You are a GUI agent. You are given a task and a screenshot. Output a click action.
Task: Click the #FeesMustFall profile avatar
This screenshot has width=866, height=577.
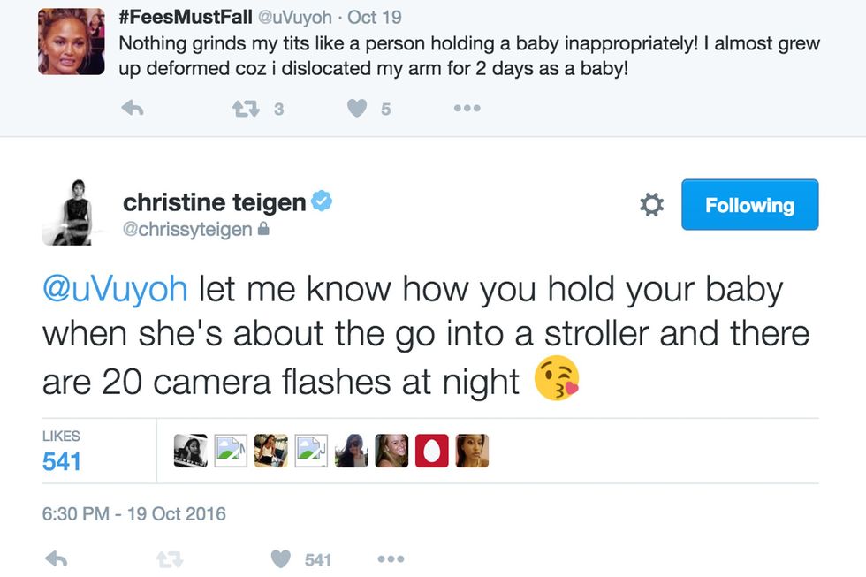[72, 42]
